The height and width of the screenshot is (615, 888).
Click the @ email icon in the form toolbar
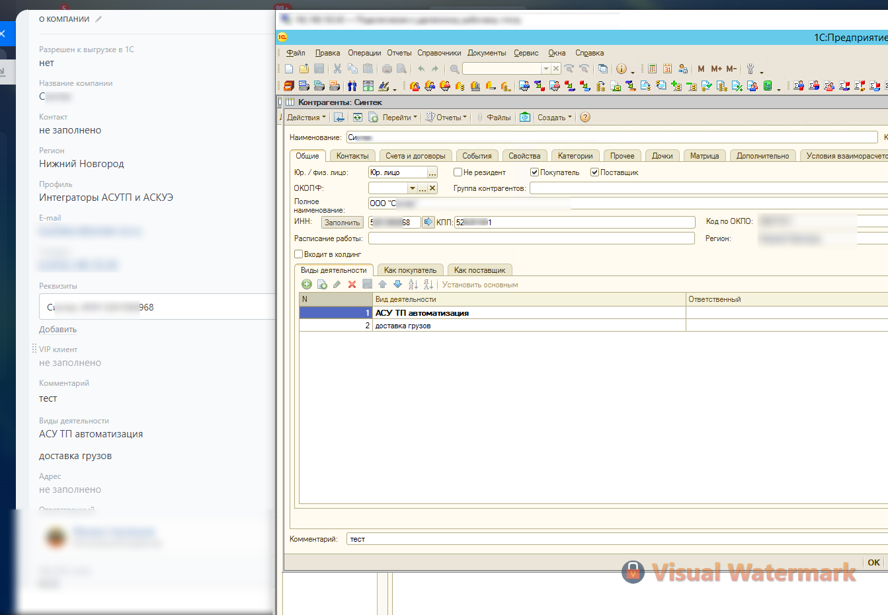point(525,118)
